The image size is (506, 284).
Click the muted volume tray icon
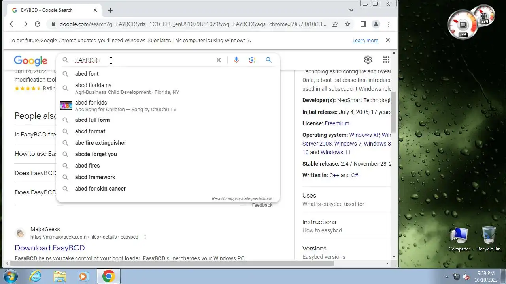[x=466, y=277]
